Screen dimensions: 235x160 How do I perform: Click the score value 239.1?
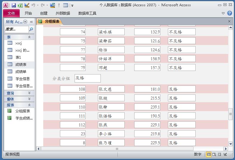147,107
